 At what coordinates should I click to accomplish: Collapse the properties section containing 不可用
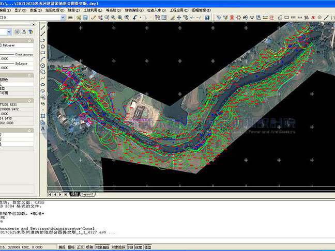tap(29, 75)
